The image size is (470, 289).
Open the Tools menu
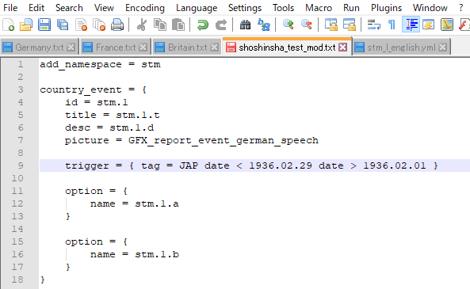(283, 8)
